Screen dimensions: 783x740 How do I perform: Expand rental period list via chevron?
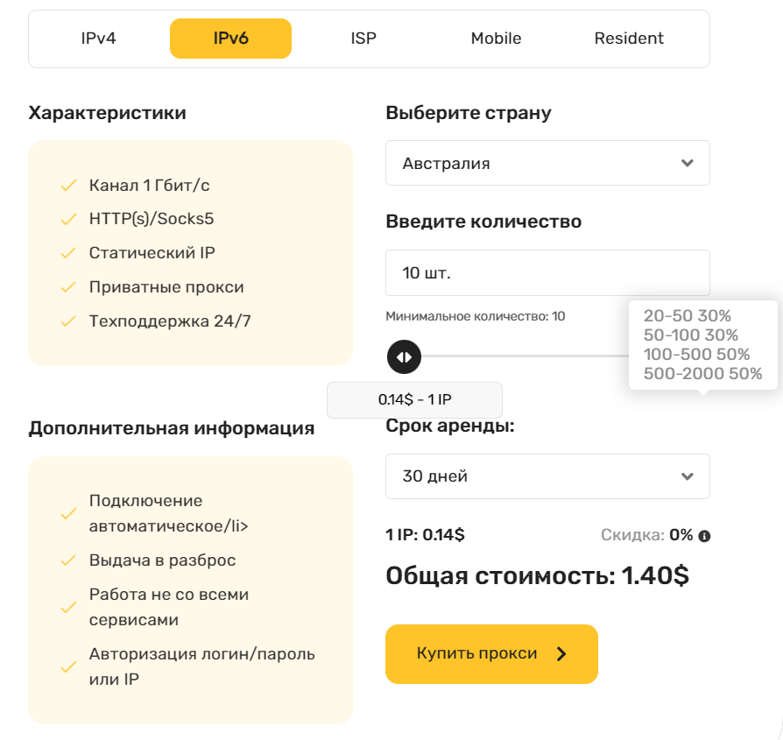point(688,476)
